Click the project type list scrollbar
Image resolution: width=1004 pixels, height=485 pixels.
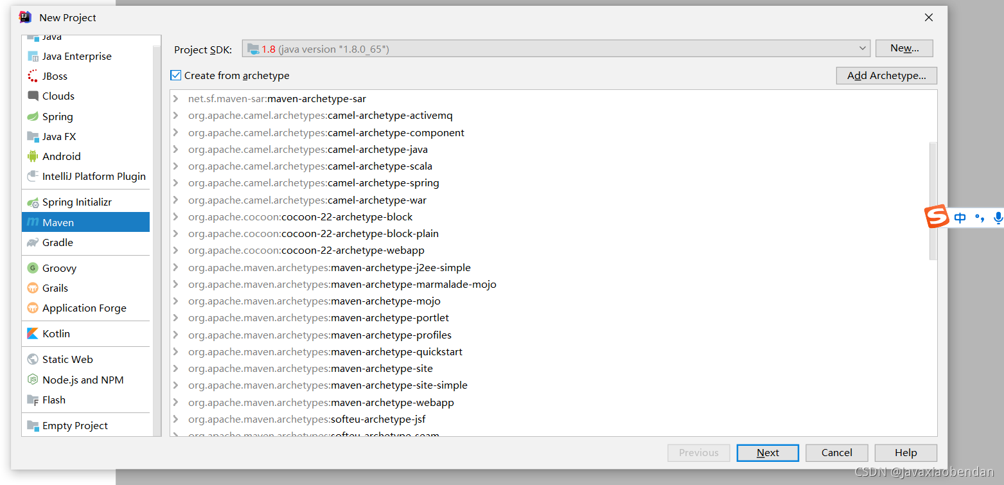[x=157, y=240]
